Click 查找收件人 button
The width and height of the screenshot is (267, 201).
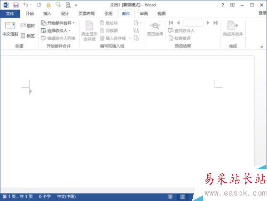click(181, 30)
